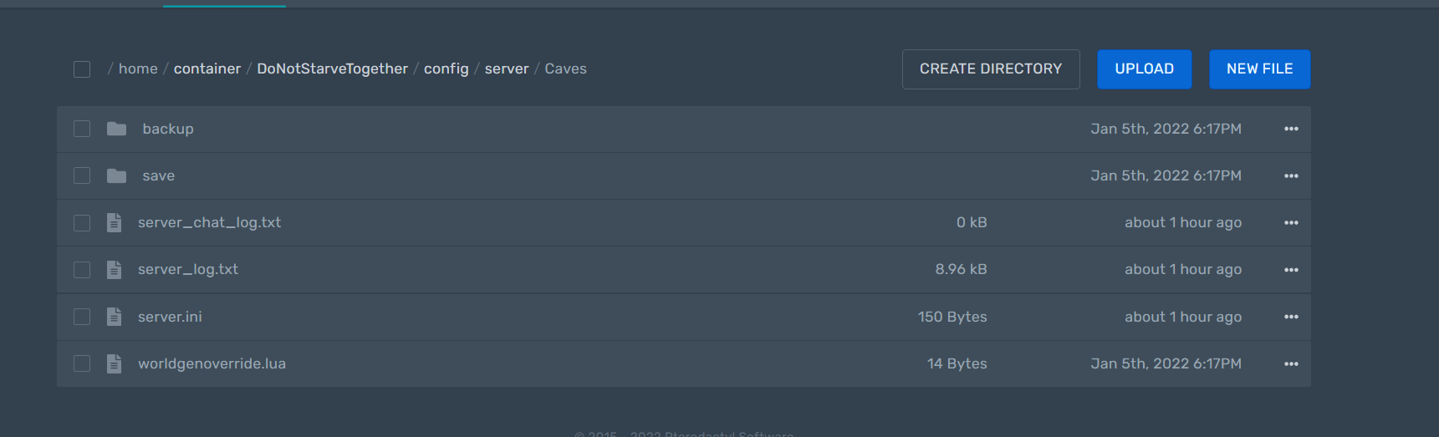Navigate to DoNotStarveTogether in breadcrumb
This screenshot has width=1439, height=437.
(x=332, y=69)
